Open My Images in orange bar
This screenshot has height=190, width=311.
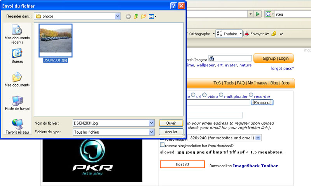point(257,83)
